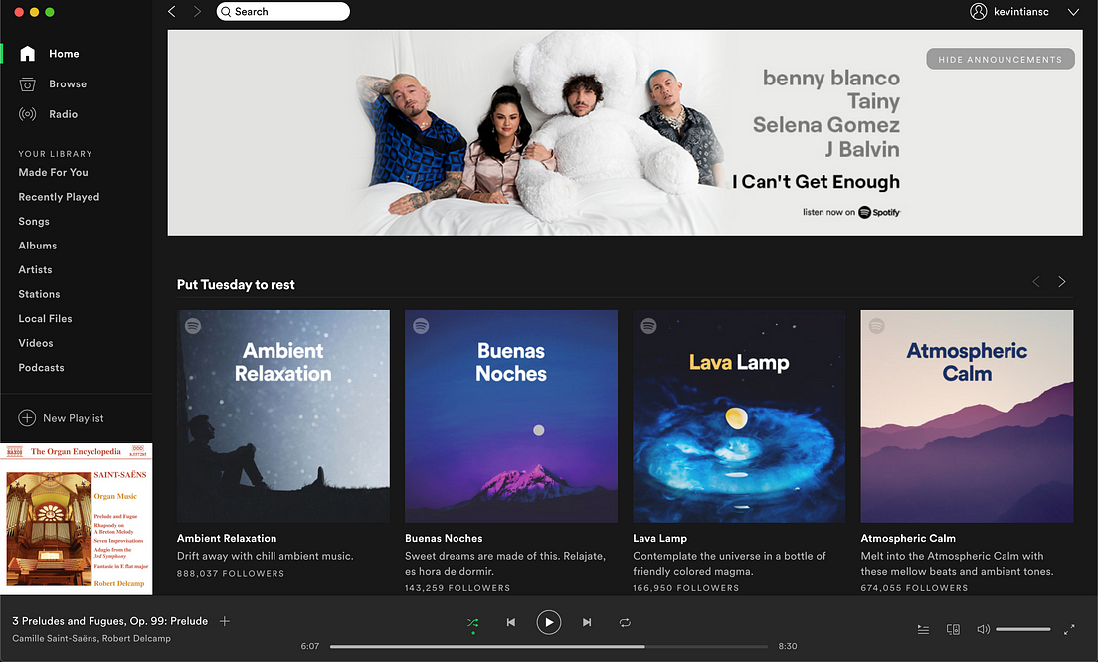Click inside the Search field
The height and width of the screenshot is (662, 1098).
282,11
